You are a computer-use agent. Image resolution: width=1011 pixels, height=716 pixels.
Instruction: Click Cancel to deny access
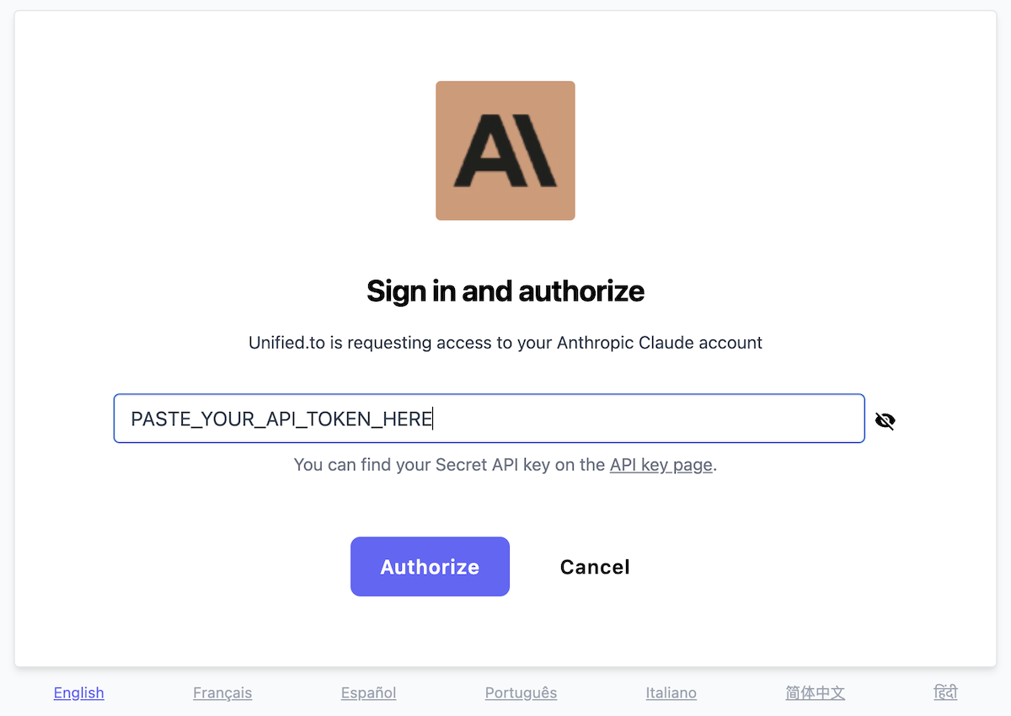[594, 566]
